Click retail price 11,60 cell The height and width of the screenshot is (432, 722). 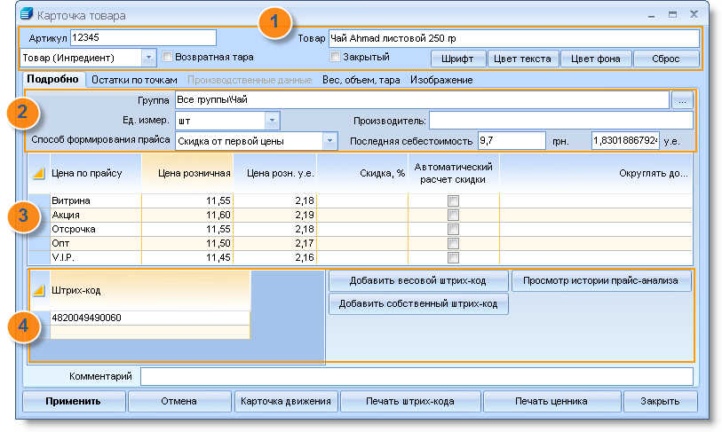point(187,215)
